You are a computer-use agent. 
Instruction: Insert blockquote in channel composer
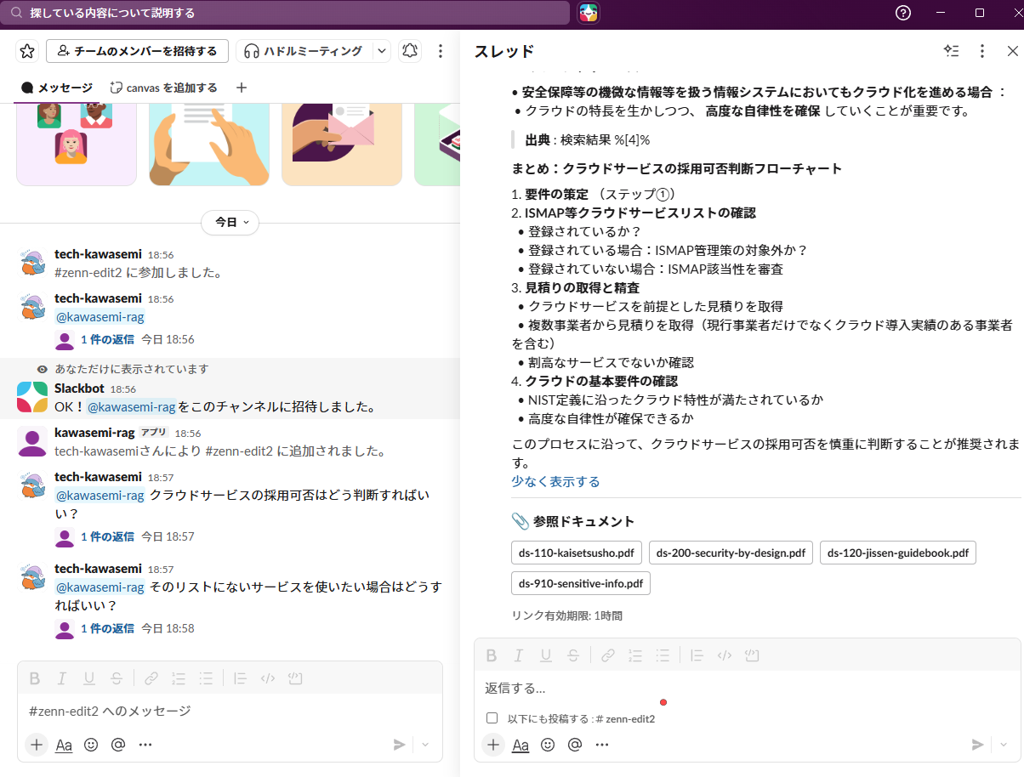click(240, 678)
